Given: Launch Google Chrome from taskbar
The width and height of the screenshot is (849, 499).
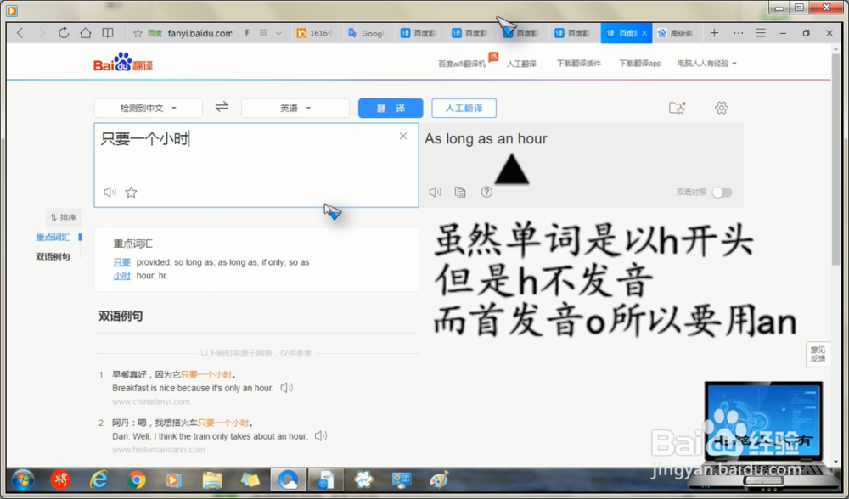Looking at the screenshot, I should (x=137, y=480).
